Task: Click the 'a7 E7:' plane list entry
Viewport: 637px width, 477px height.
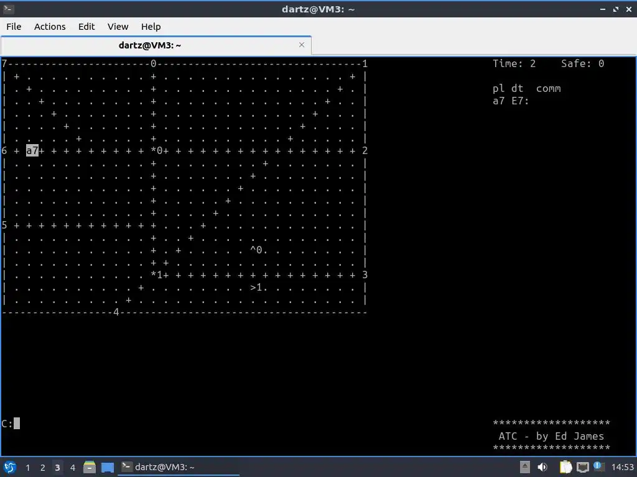Action: pos(511,101)
